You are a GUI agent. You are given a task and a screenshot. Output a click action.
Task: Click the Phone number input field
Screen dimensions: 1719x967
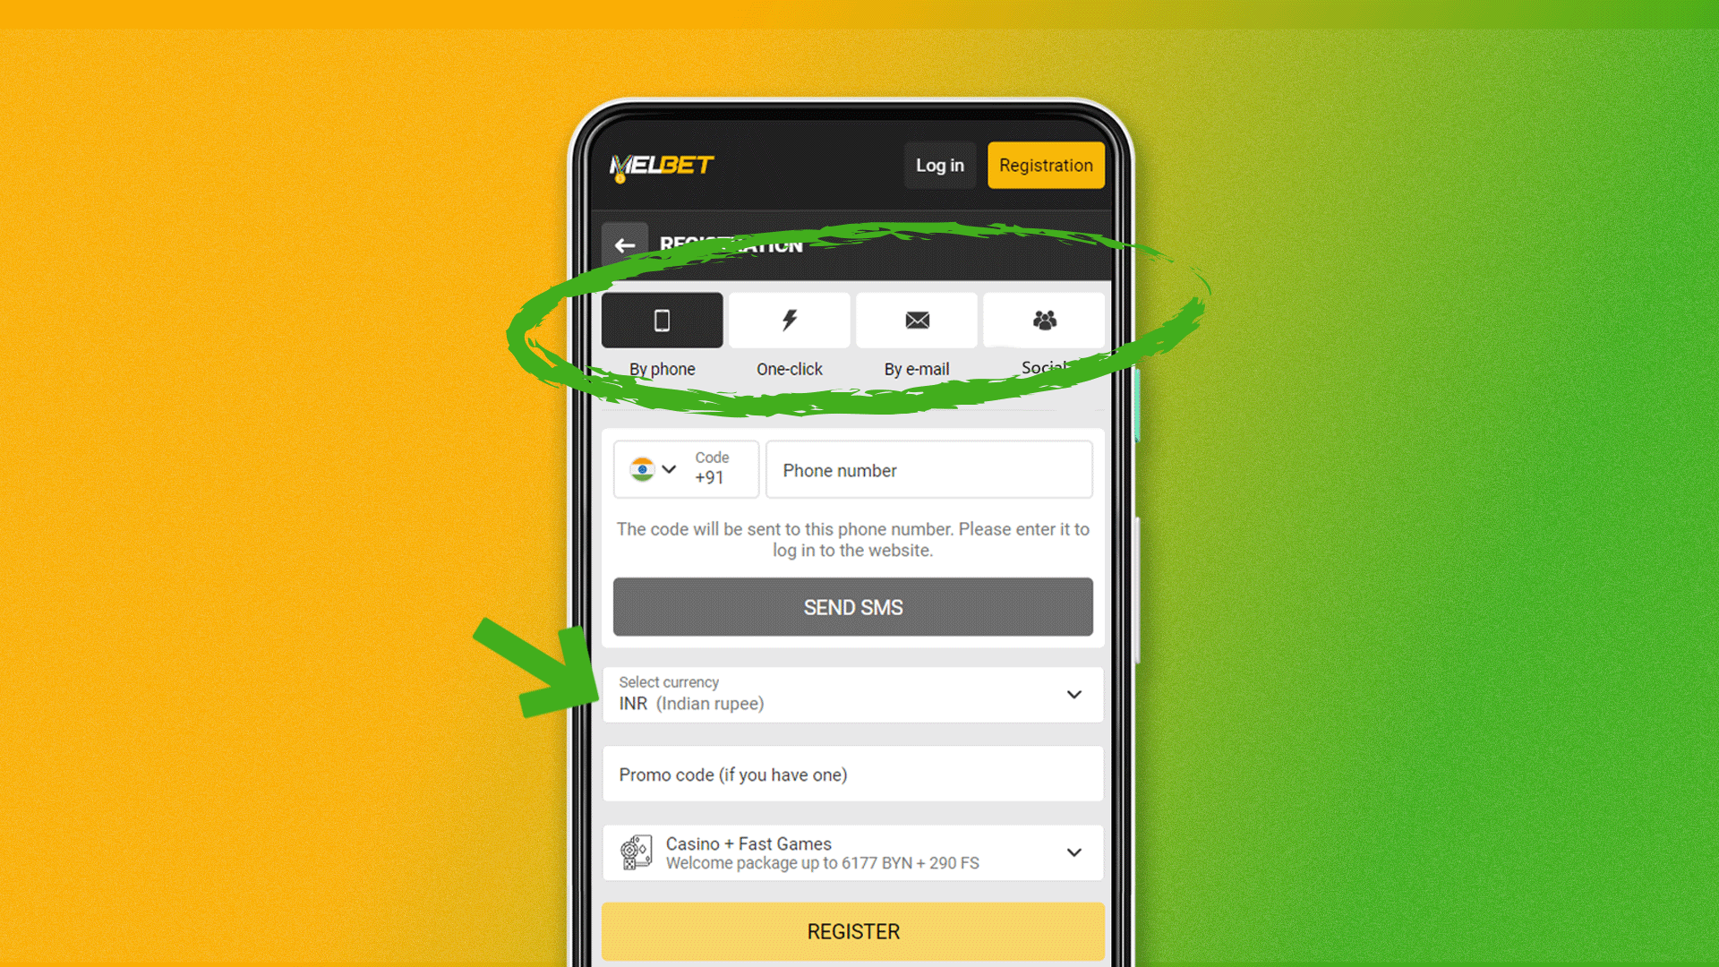tap(929, 470)
